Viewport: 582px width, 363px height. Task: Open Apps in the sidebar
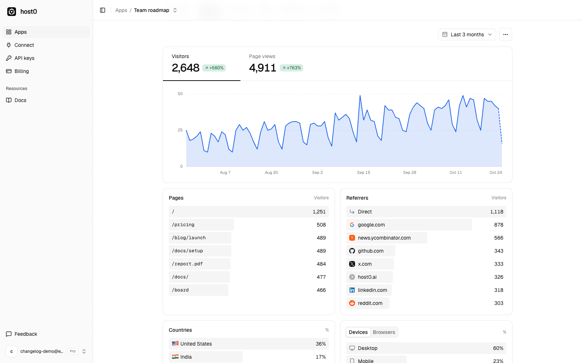click(47, 32)
